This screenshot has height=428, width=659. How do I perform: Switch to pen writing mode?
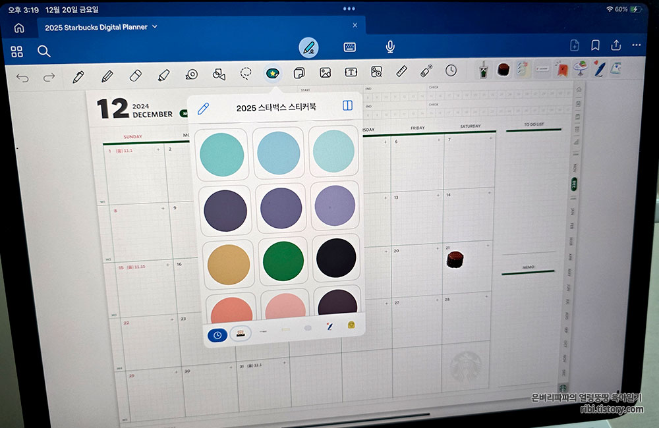(308, 47)
